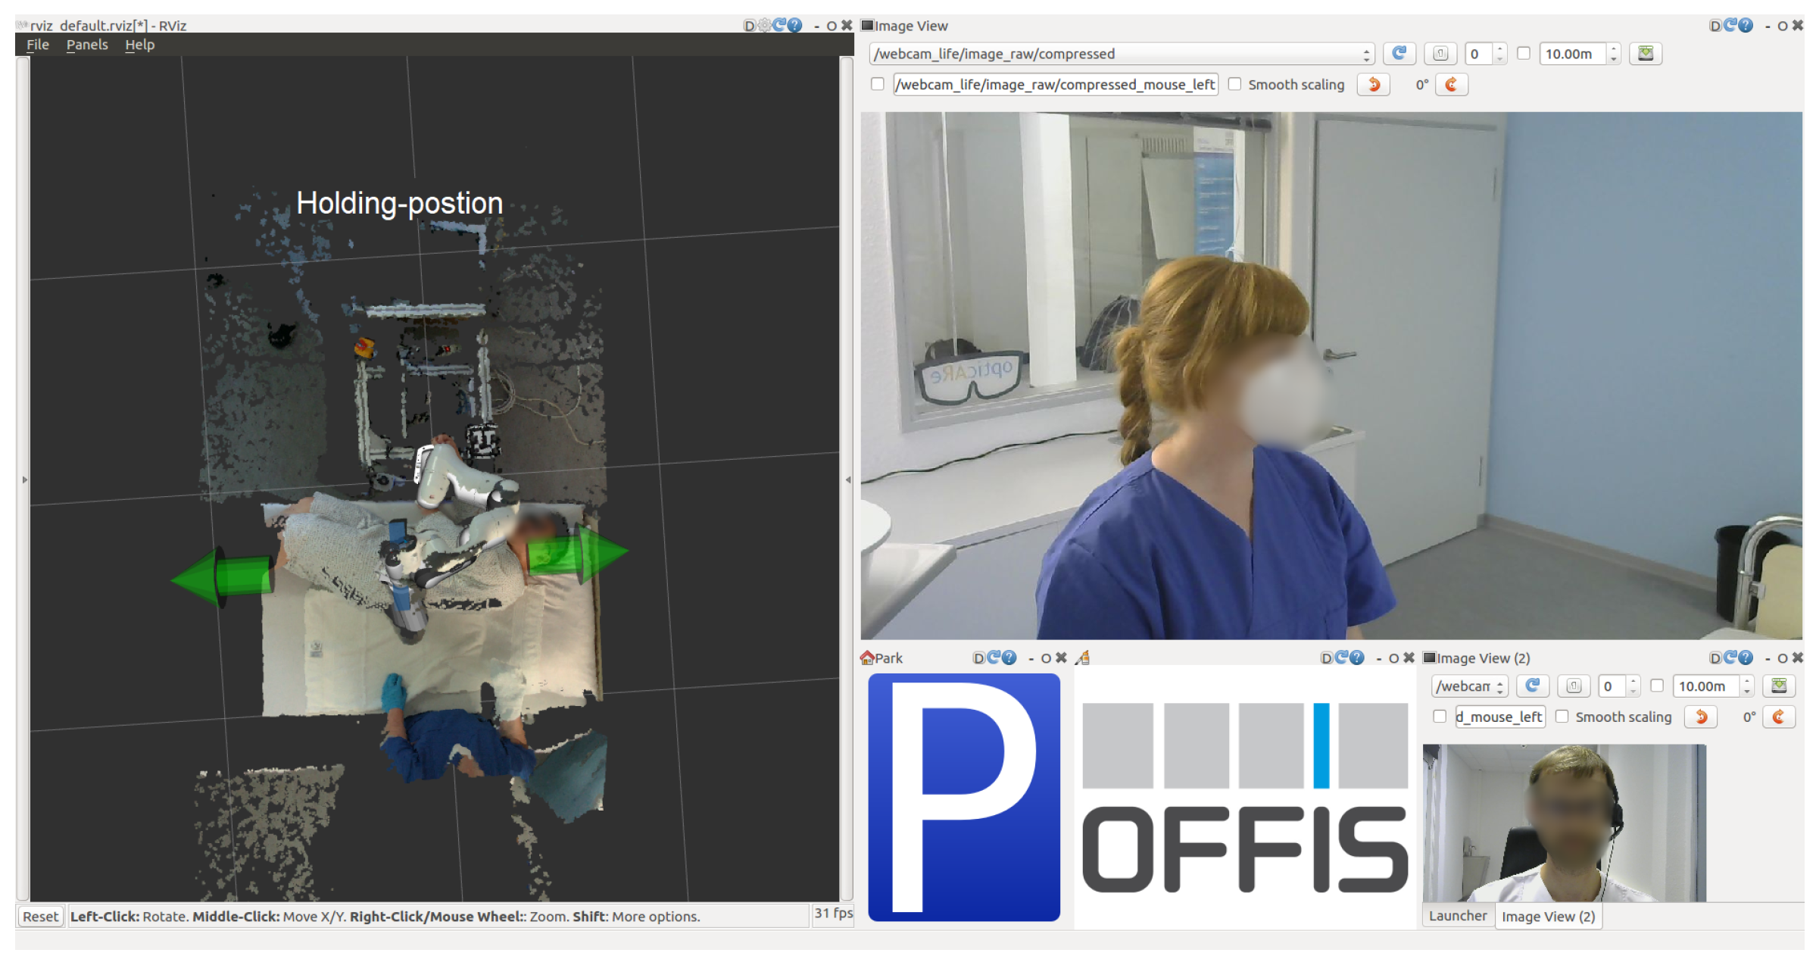Click the 10.00m depth field in top view
Screen dimensions: 1816x959
(1571, 54)
